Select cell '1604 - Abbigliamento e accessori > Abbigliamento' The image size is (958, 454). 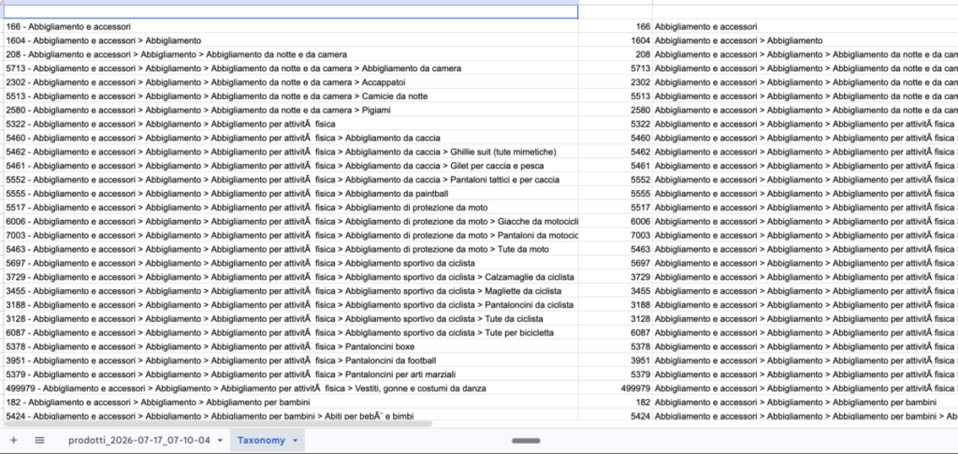click(290, 40)
